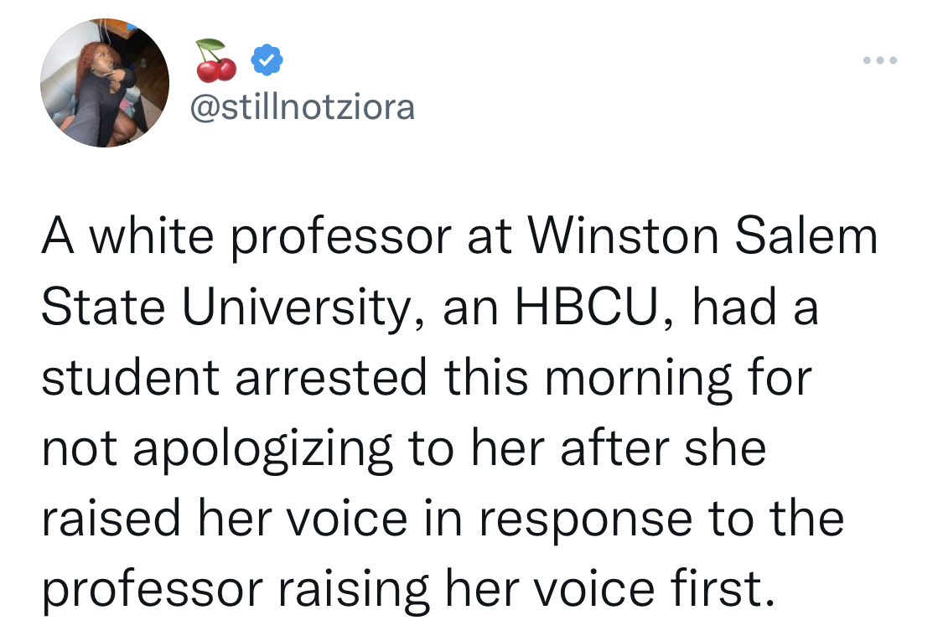Click 'this morning' in the tweet text
The height and width of the screenshot is (641, 943).
[x=588, y=380]
